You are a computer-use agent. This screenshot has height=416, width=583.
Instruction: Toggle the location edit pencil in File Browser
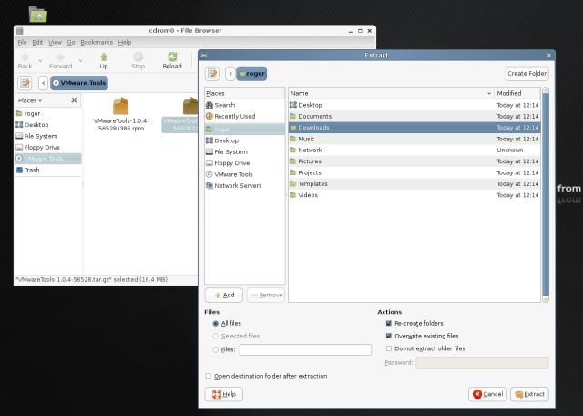[x=25, y=83]
